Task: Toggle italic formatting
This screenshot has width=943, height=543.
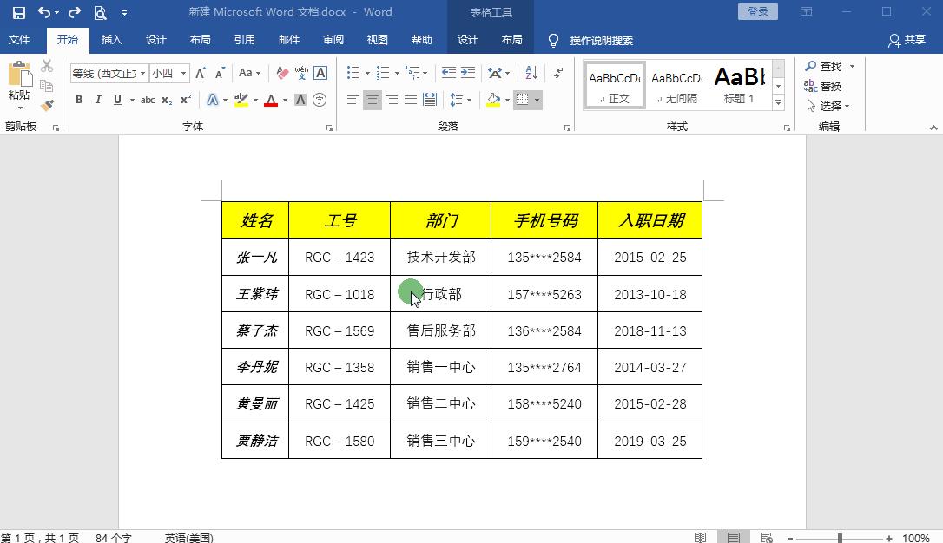Action: click(98, 100)
